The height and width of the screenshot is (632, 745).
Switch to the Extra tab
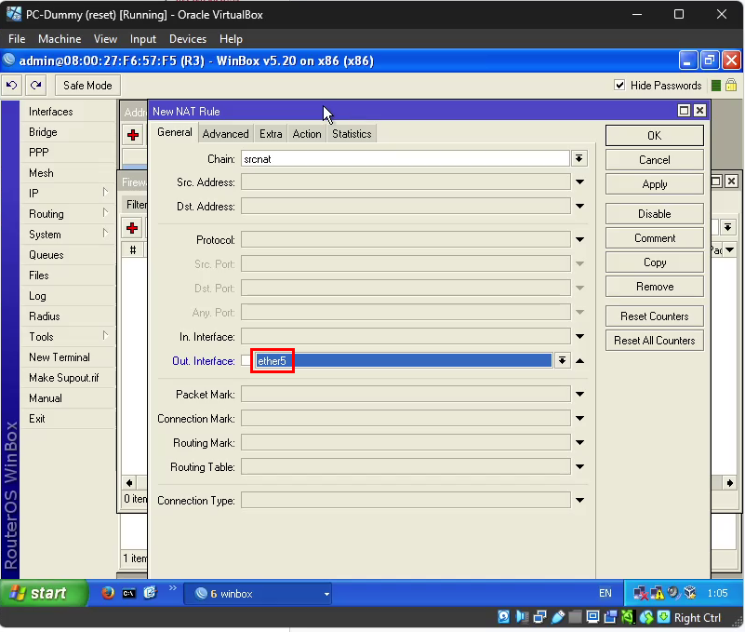(271, 134)
